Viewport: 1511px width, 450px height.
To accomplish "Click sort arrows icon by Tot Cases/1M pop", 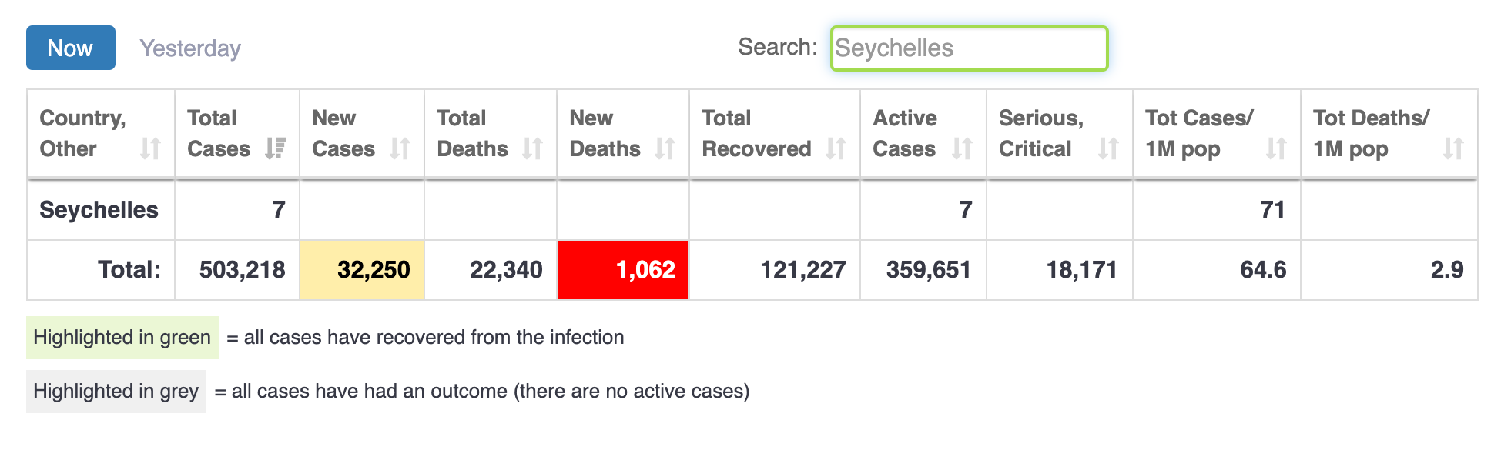I will 1276,148.
